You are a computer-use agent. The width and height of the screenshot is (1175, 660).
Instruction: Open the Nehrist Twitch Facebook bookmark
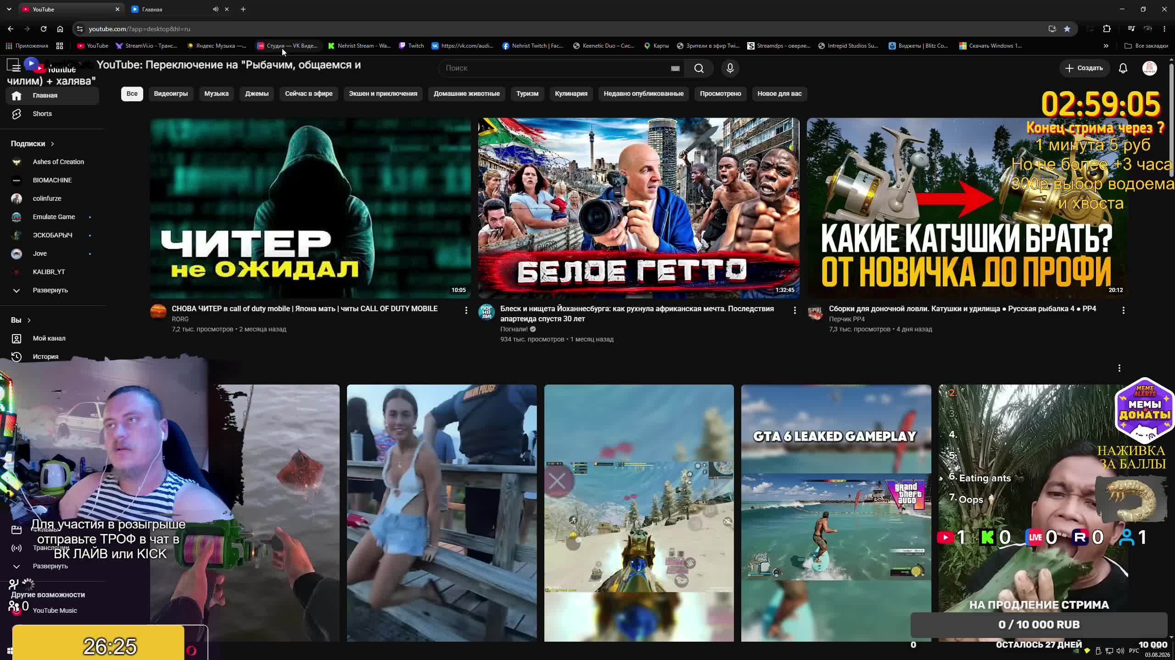532,46
